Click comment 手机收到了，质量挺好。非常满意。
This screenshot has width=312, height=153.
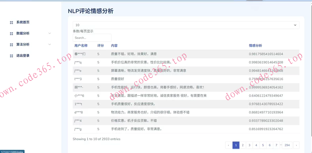click(x=137, y=129)
